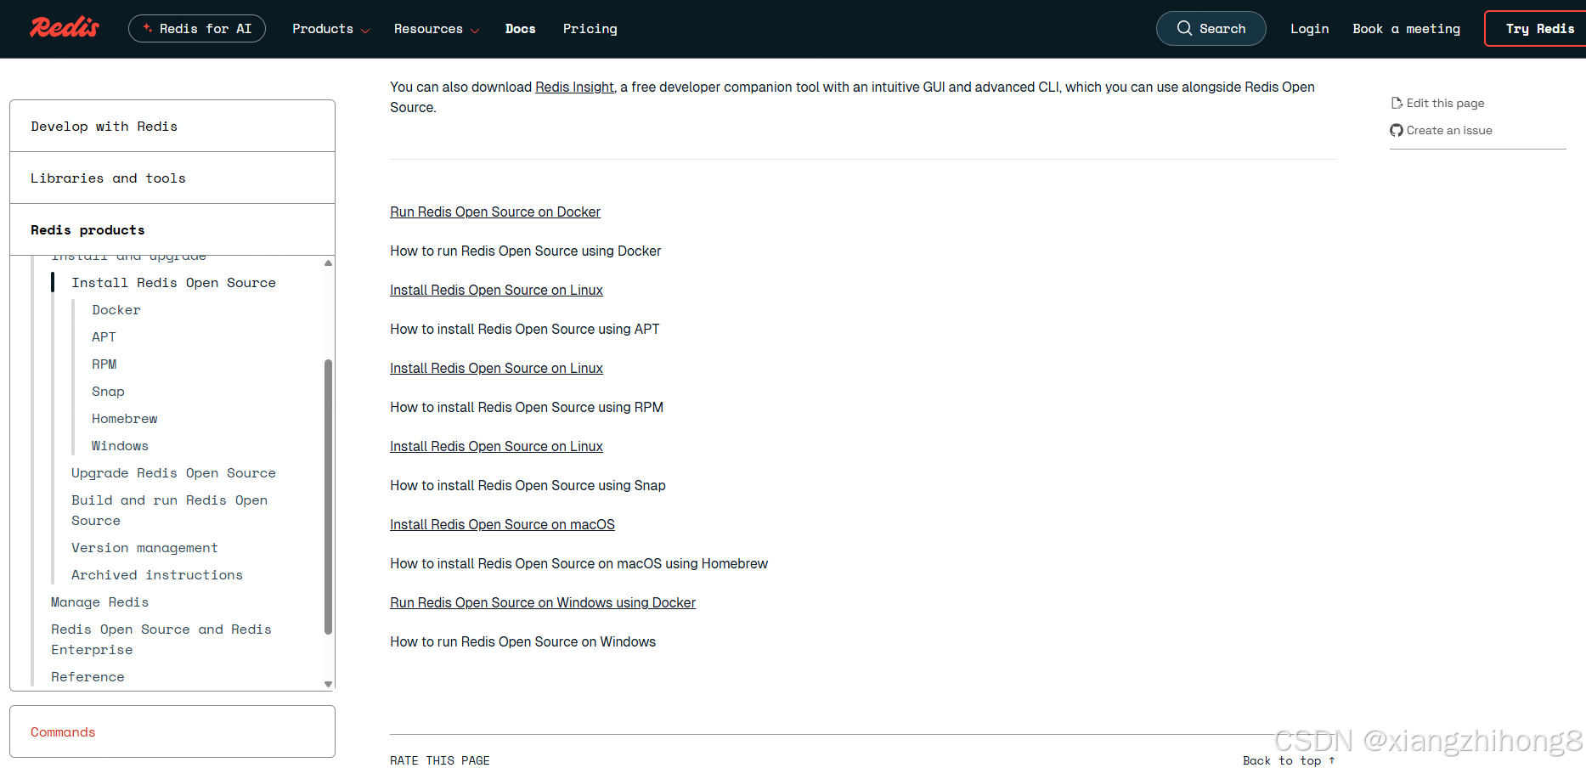
Task: Expand the Resources dropdown chevron
Action: click(x=475, y=31)
